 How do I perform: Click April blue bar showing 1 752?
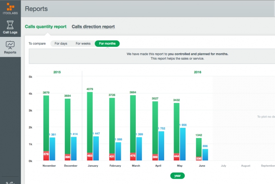pyautogui.click(x=162, y=146)
